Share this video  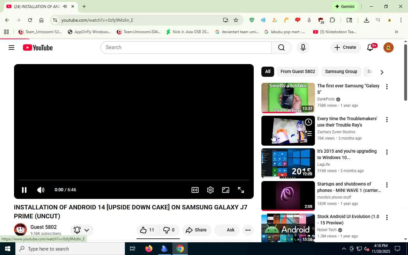[x=196, y=230]
